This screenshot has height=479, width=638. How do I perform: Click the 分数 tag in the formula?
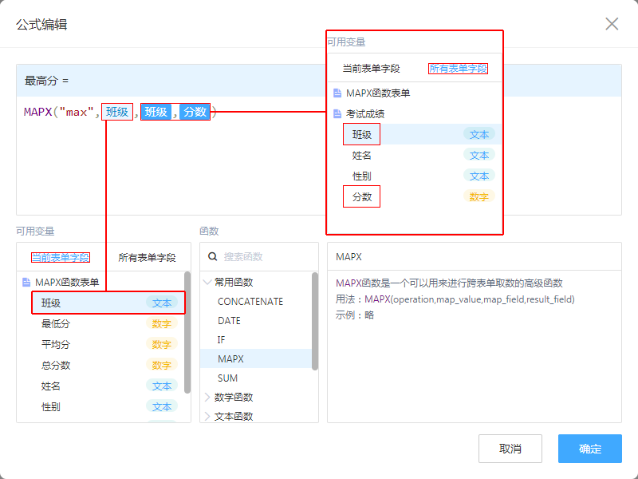(x=195, y=113)
